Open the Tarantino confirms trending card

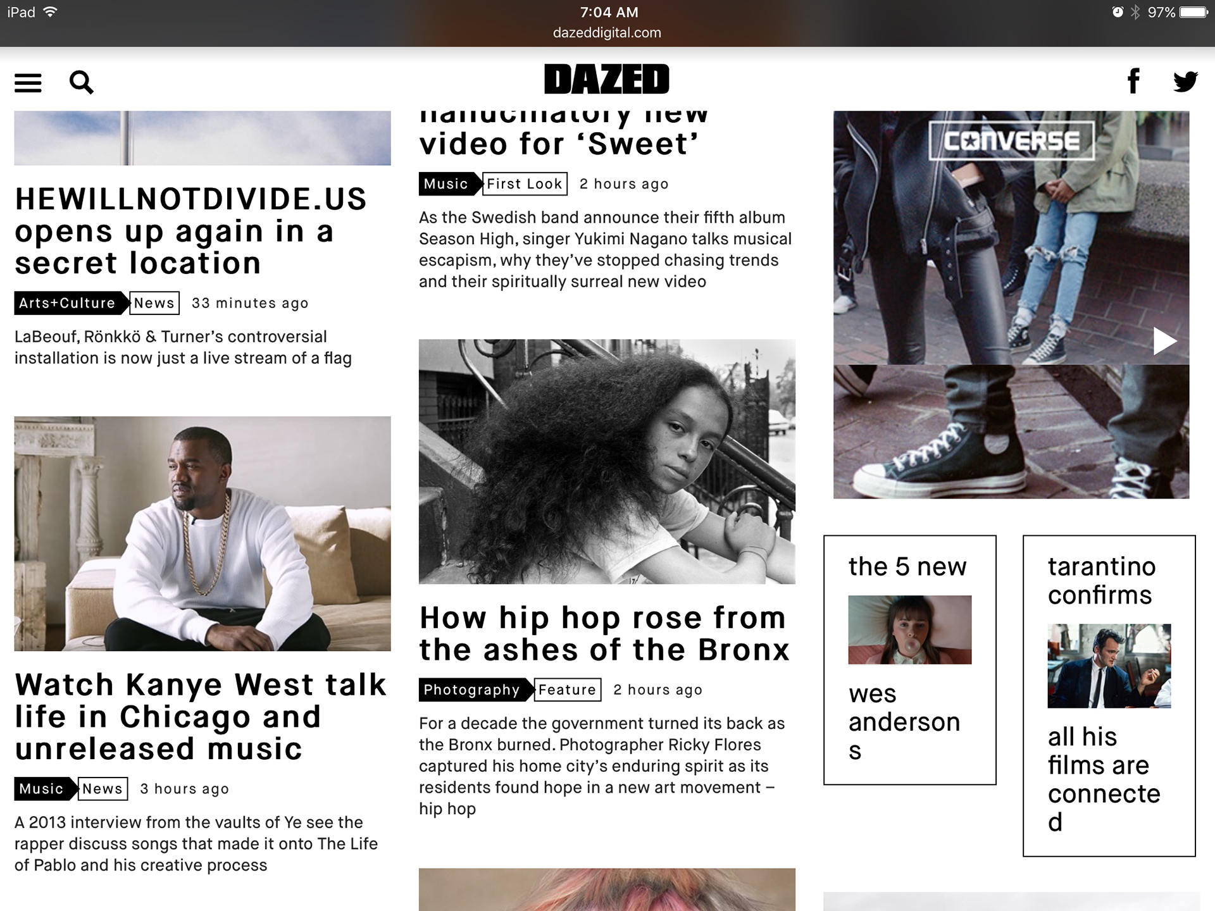(x=1109, y=696)
